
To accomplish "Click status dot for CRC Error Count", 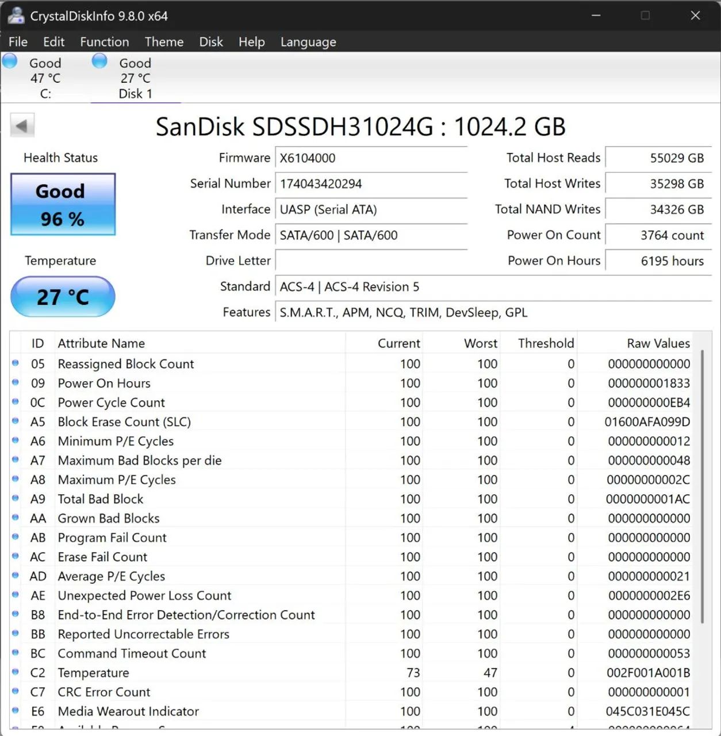I will pyautogui.click(x=16, y=691).
